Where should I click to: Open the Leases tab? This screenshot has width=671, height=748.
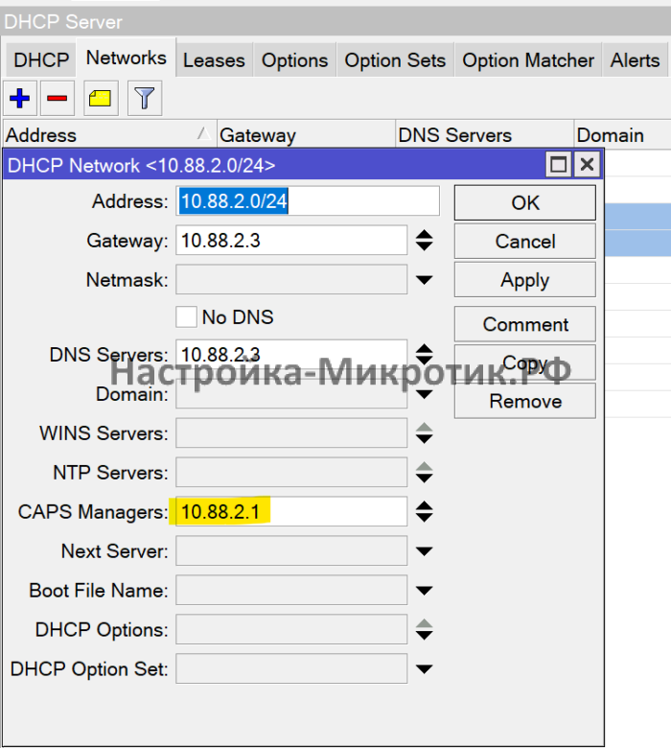(214, 60)
